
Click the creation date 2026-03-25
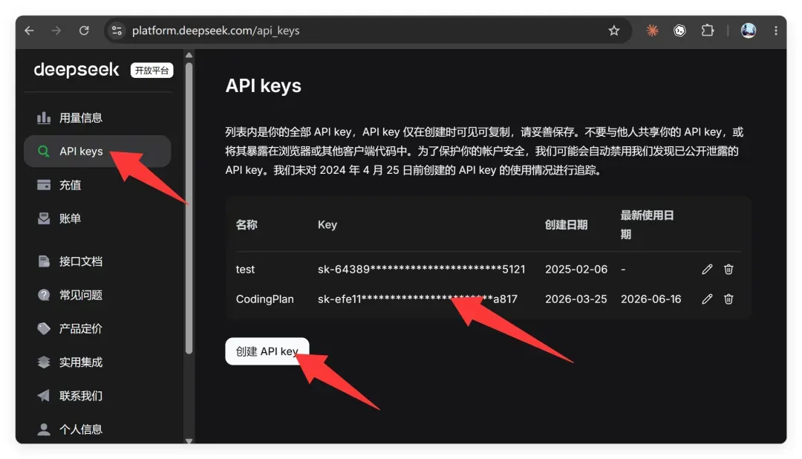click(x=576, y=299)
